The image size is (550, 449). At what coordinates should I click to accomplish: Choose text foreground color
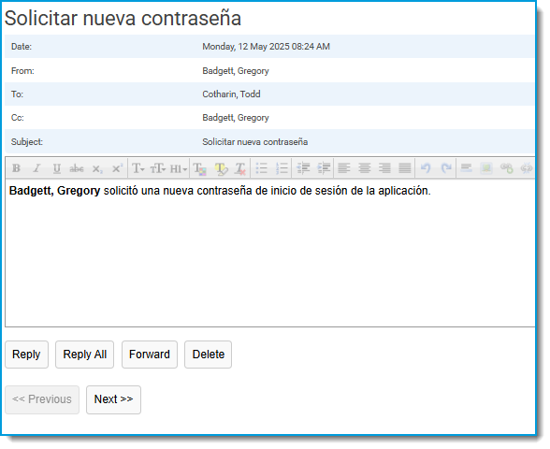click(x=200, y=168)
